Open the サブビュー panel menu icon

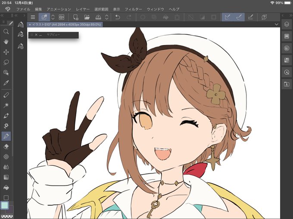[x=32, y=35]
